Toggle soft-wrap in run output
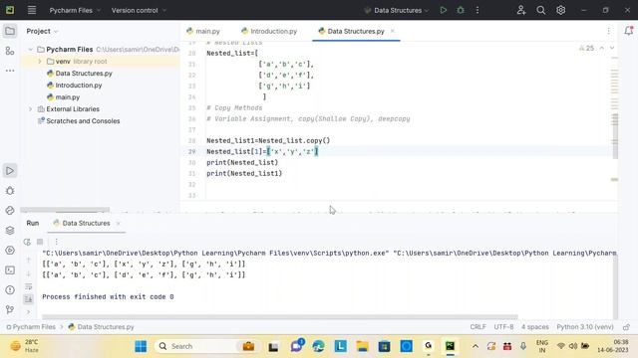Screen dimensions: 638x358 click(29, 286)
